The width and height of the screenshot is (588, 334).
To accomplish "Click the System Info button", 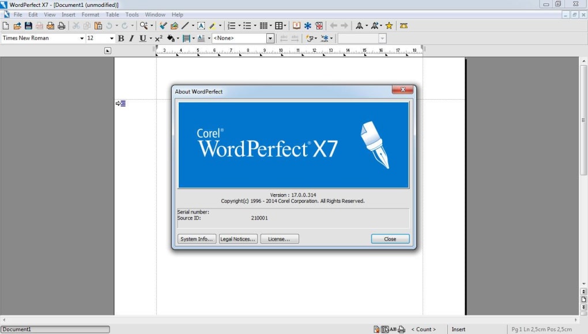I will pos(197,238).
